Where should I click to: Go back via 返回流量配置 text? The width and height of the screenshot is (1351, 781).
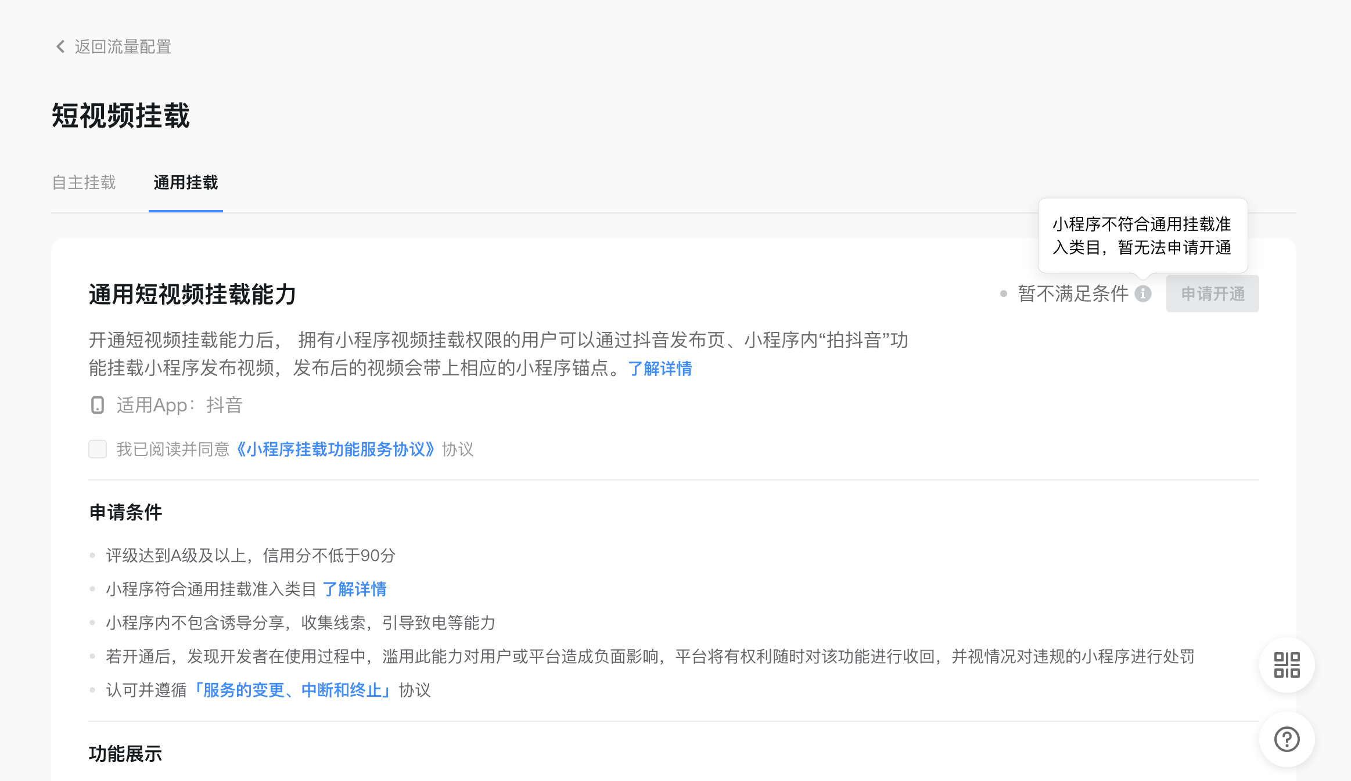tap(123, 46)
